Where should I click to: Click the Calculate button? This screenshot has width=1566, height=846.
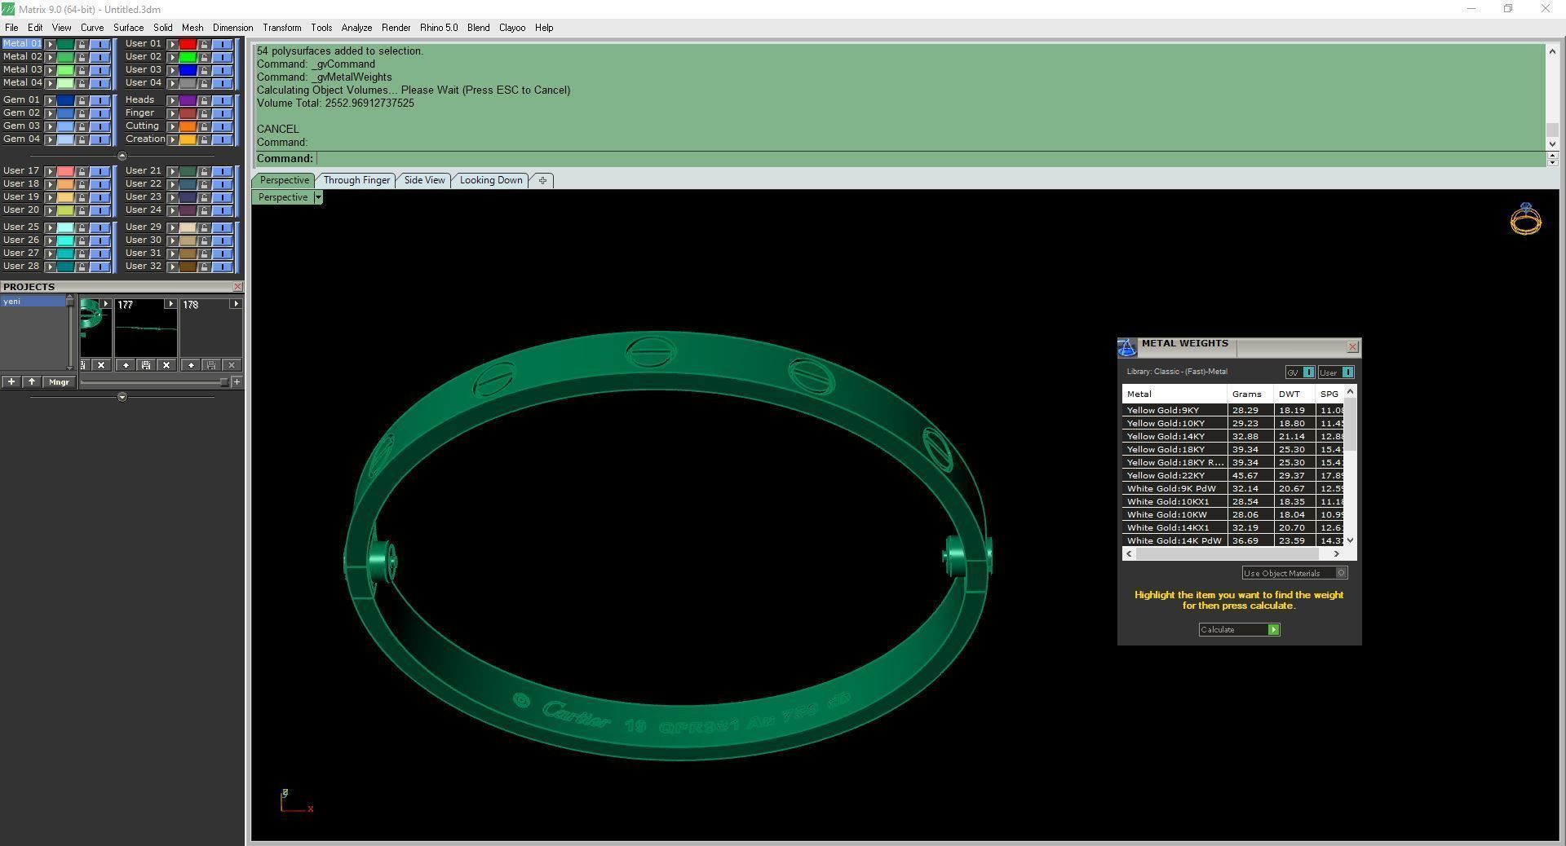coord(1239,630)
